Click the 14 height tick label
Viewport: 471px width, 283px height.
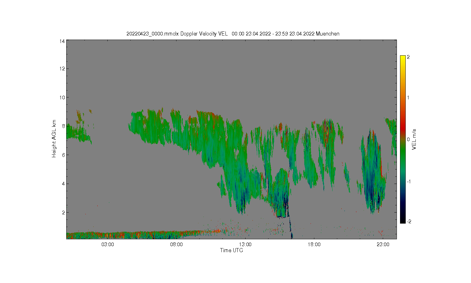[62, 41]
